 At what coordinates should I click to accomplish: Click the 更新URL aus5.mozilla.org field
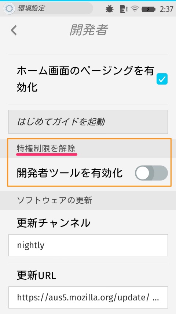pyautogui.click(x=88, y=297)
